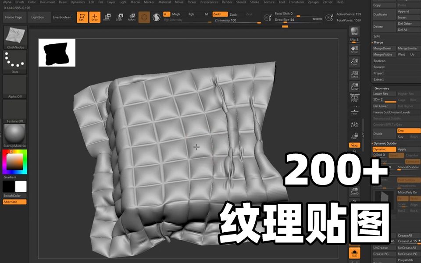Toggle the A button next to Mrgb
Screen dimensions: 421x263
point(167,14)
